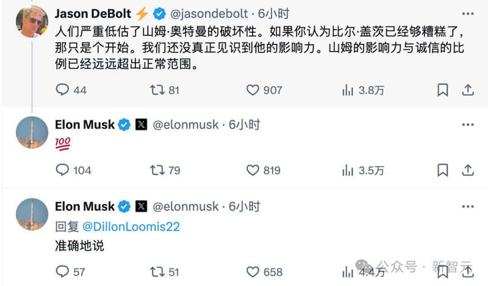
Task: Like Elon Musk's tweet with 819 likes
Action: (253, 170)
